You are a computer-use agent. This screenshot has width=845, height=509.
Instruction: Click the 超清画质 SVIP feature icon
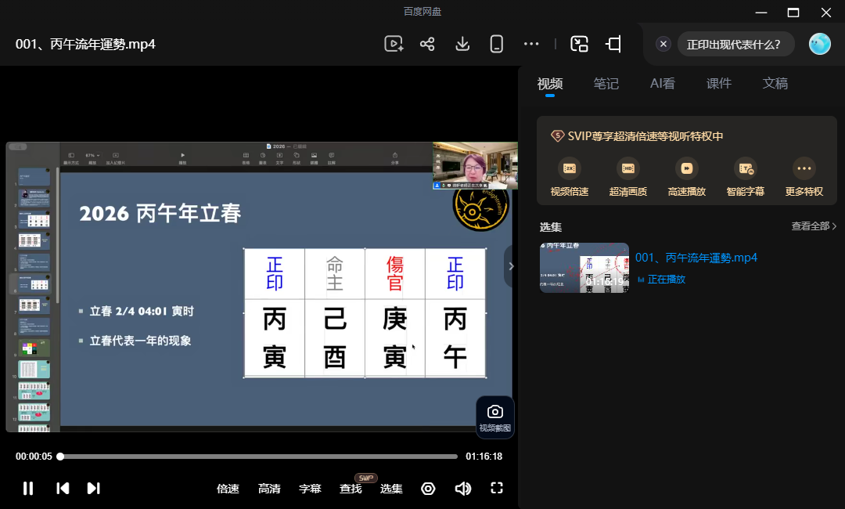pos(627,168)
